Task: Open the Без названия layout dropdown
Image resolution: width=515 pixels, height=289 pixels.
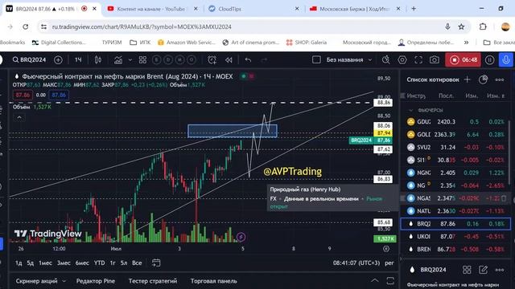Action: point(349,59)
